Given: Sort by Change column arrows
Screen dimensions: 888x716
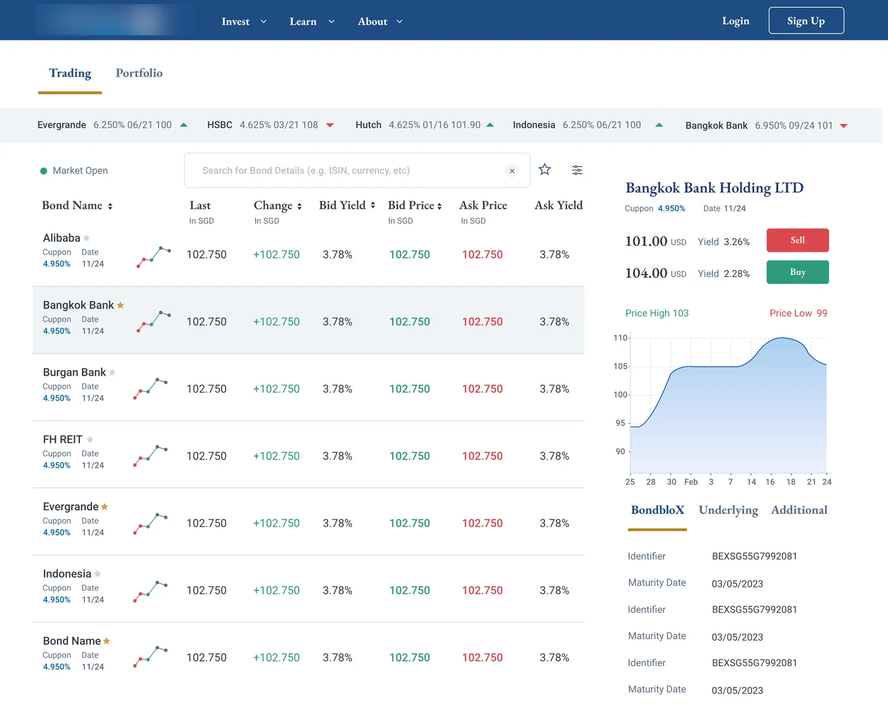Looking at the screenshot, I should click(299, 207).
